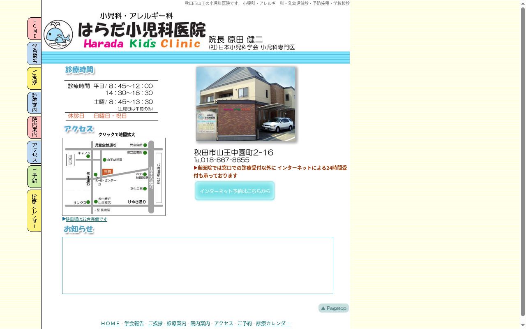
Task: Open the footer アクセス link
Action: [x=224, y=324]
